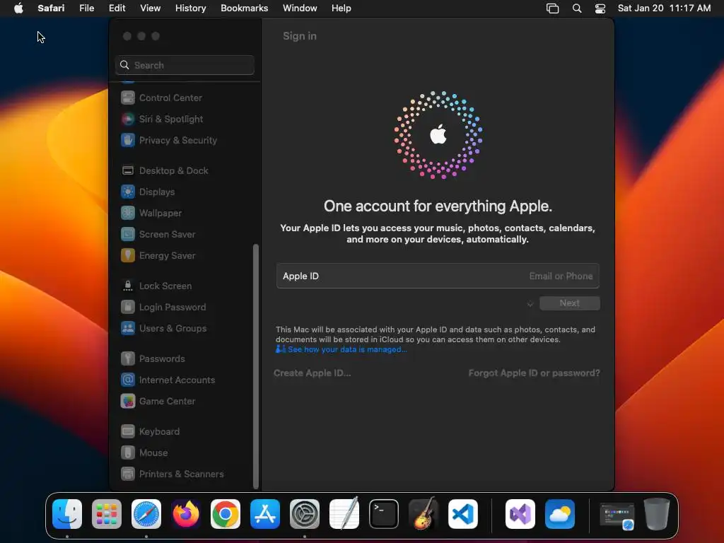Click Create Apple ID
Image resolution: width=724 pixels, height=543 pixels.
tap(312, 373)
